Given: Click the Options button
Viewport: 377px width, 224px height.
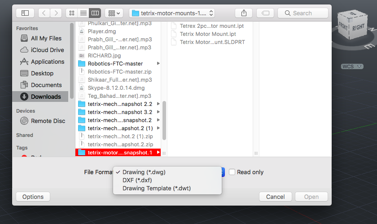Looking at the screenshot, I should [33, 197].
